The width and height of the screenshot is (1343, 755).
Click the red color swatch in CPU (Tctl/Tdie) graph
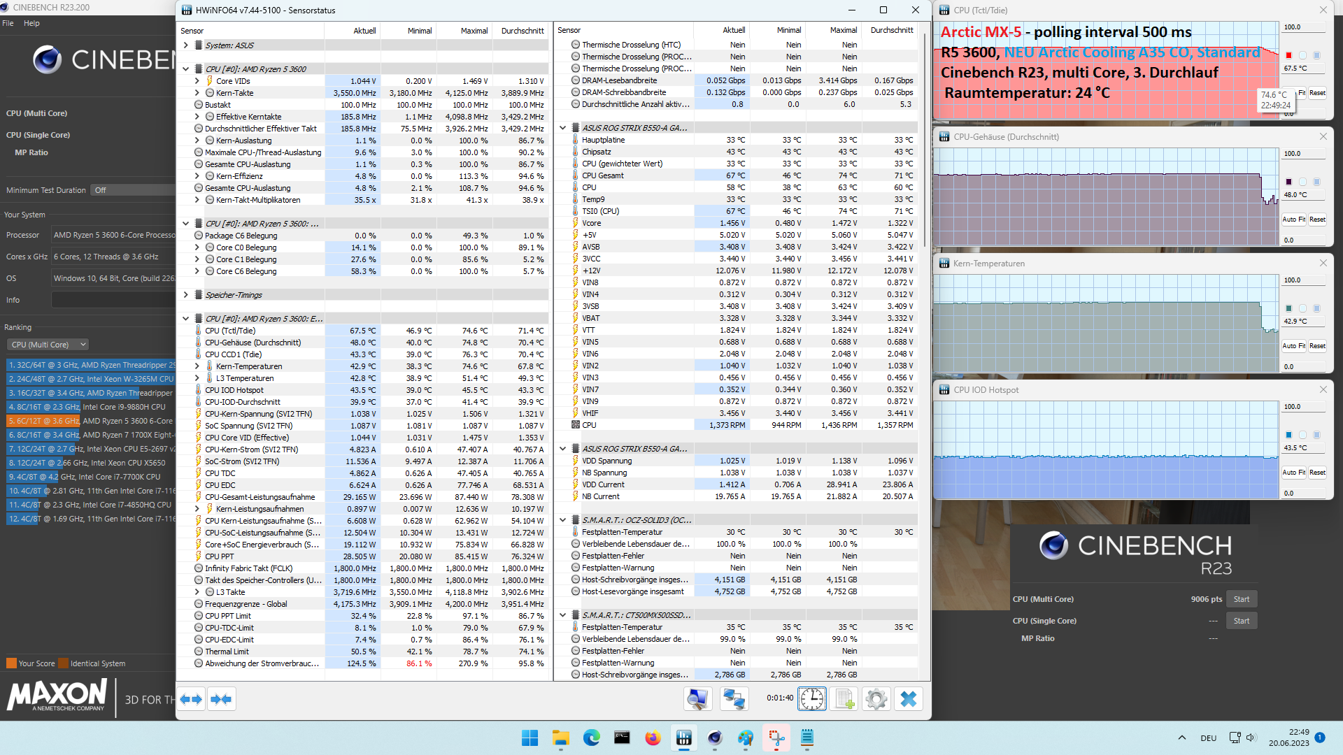(1288, 55)
